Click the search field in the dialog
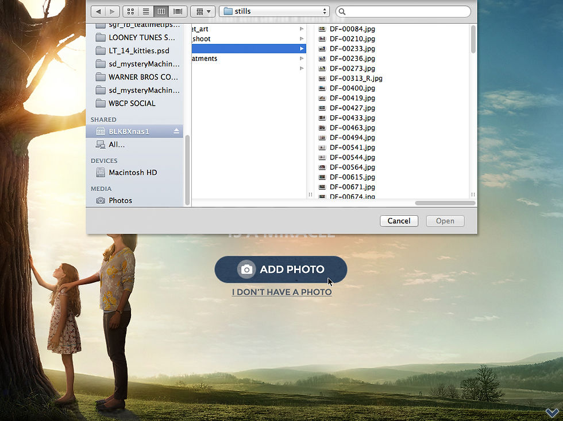 click(x=403, y=11)
